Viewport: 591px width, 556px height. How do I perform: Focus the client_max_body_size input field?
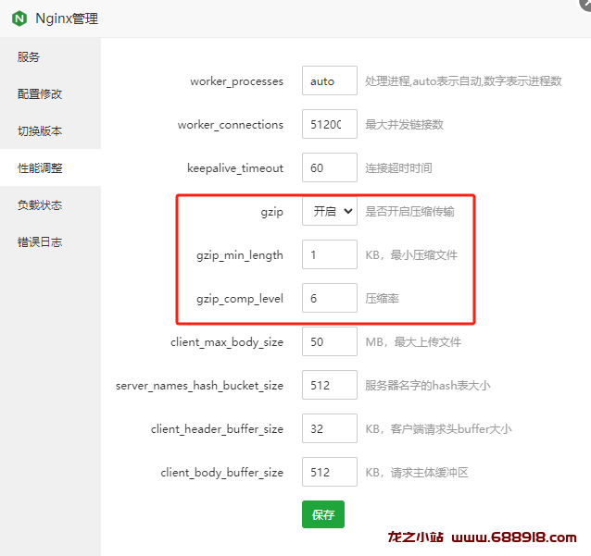[x=330, y=341]
